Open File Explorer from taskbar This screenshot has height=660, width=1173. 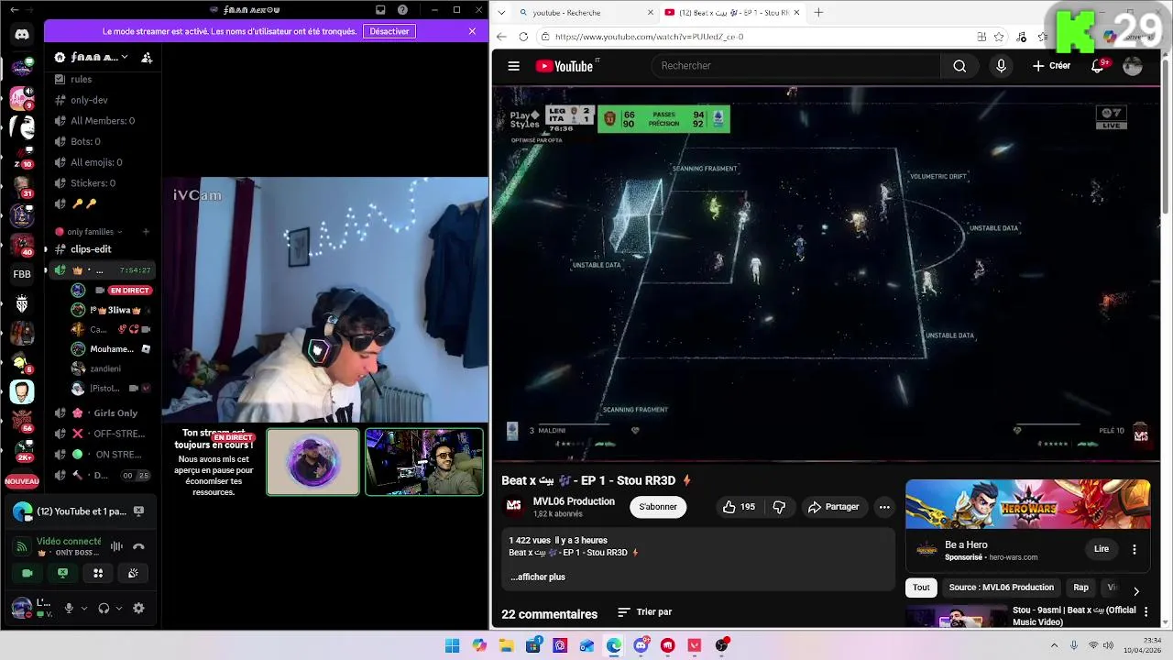506,645
